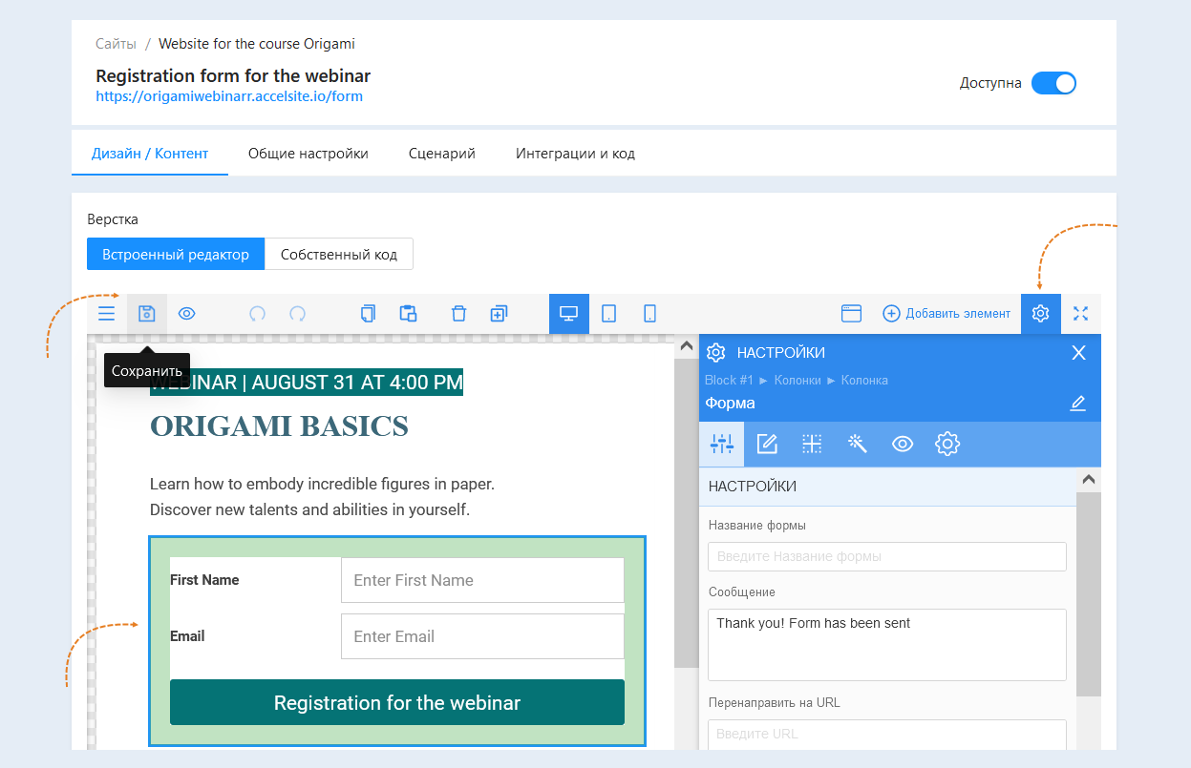Switch to mobile phone view icon
The width and height of the screenshot is (1191, 768).
[x=649, y=314]
